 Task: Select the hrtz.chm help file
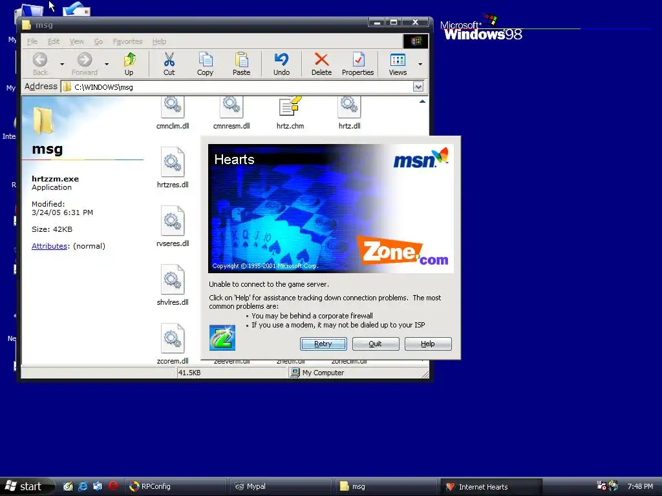pyautogui.click(x=290, y=107)
